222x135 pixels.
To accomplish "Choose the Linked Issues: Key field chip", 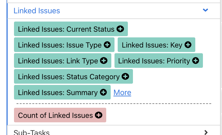I will coord(152,45).
